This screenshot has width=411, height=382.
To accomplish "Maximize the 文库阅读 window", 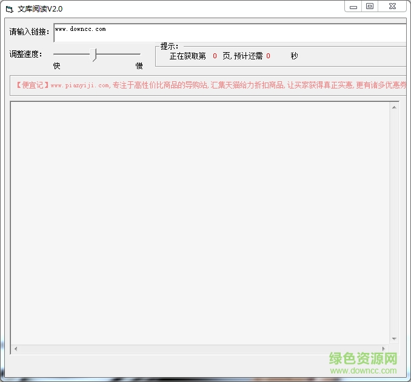I will (x=370, y=7).
